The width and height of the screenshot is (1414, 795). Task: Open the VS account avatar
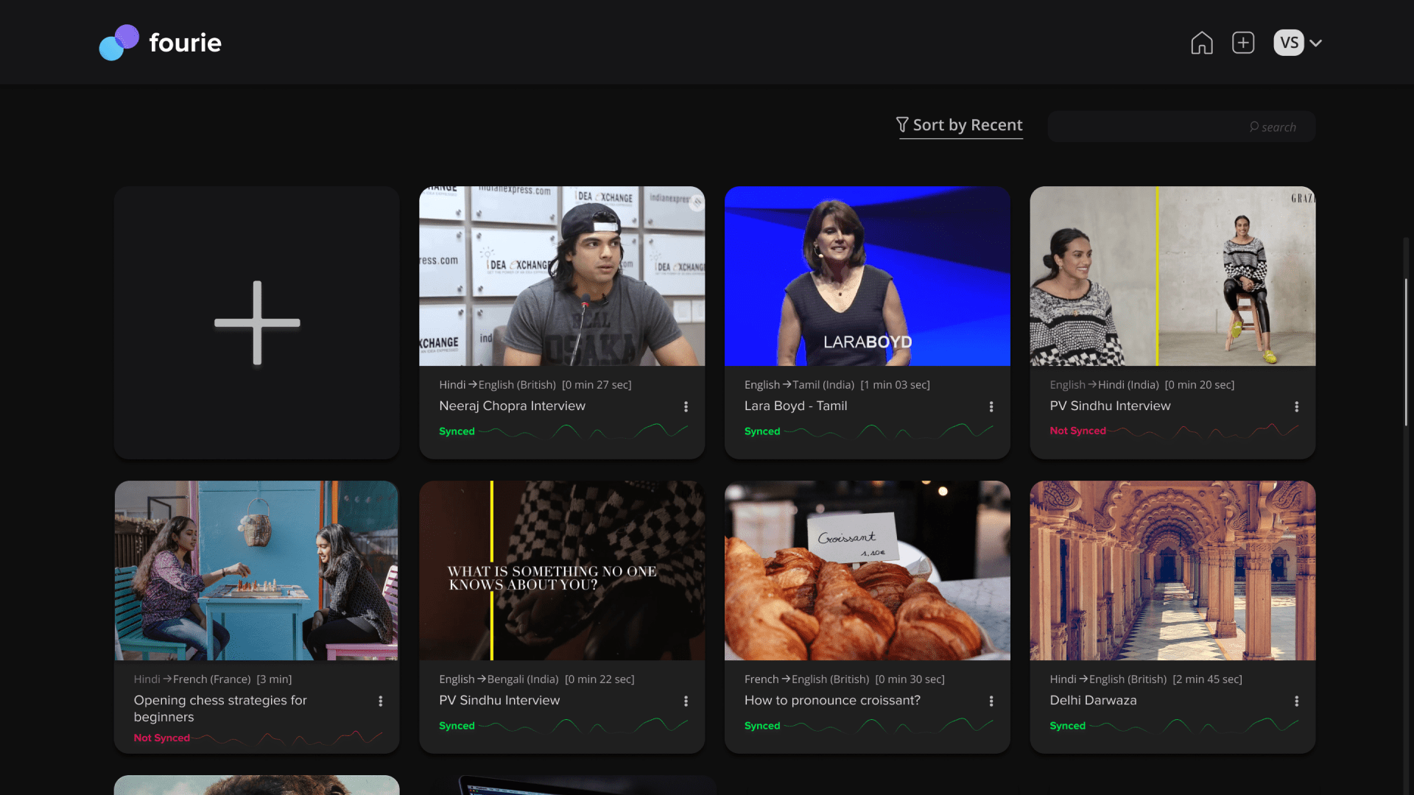pyautogui.click(x=1288, y=43)
